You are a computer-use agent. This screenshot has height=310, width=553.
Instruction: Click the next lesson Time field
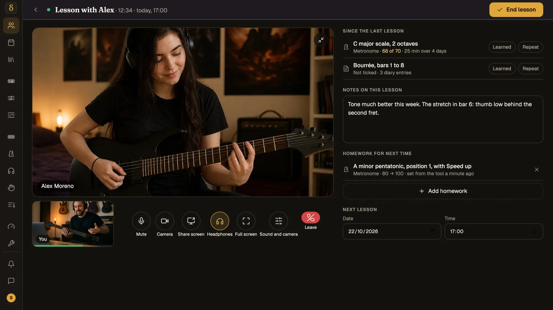tap(494, 232)
